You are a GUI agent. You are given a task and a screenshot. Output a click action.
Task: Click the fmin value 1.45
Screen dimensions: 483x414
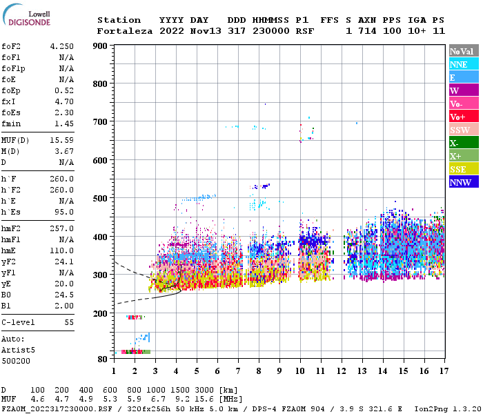[64, 124]
